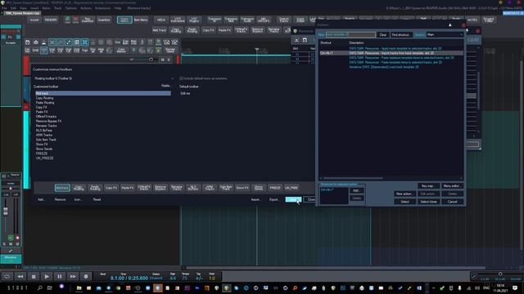Select 'Import tracks from track template' action
The width and height of the screenshot is (524, 294).
coord(391,53)
